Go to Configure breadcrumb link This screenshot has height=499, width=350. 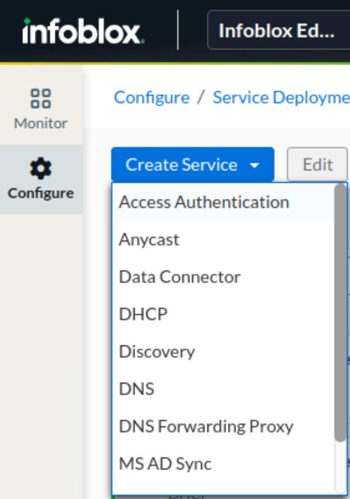click(x=151, y=98)
